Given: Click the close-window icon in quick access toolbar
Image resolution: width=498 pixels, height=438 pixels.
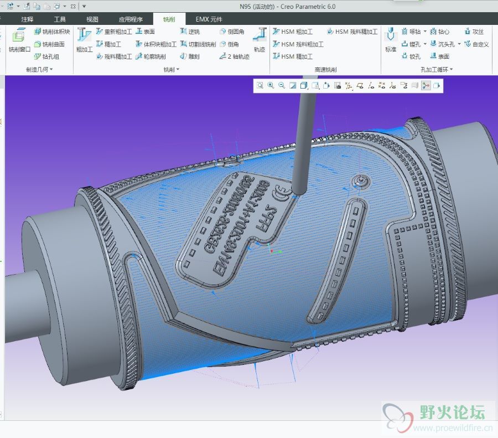Looking at the screenshot, I should coord(73,6).
